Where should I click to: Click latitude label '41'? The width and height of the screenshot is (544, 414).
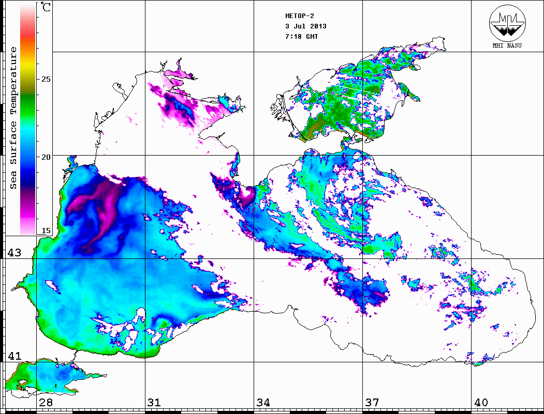14,356
